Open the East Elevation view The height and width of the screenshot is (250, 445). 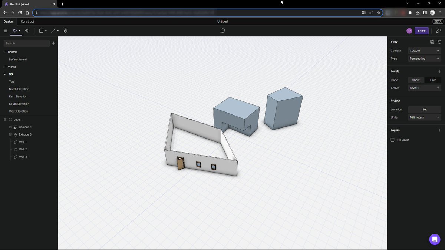point(18,97)
